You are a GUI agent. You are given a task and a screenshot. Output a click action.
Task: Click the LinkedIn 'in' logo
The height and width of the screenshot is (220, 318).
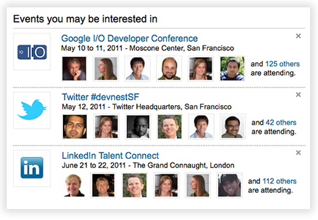[x=32, y=168]
